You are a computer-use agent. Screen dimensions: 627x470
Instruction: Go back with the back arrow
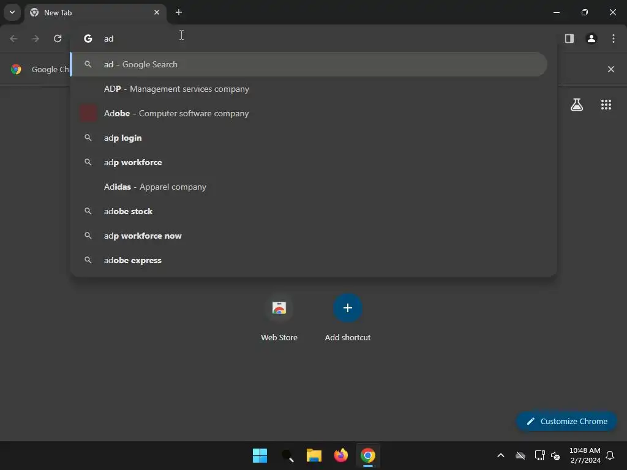tap(13, 39)
